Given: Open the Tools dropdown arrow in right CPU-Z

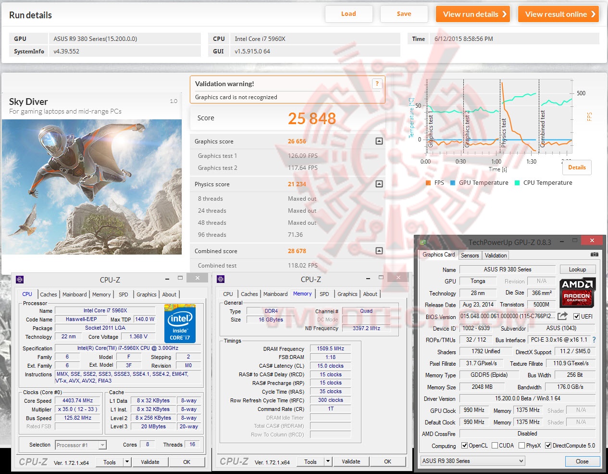Looking at the screenshot, I should (x=328, y=461).
